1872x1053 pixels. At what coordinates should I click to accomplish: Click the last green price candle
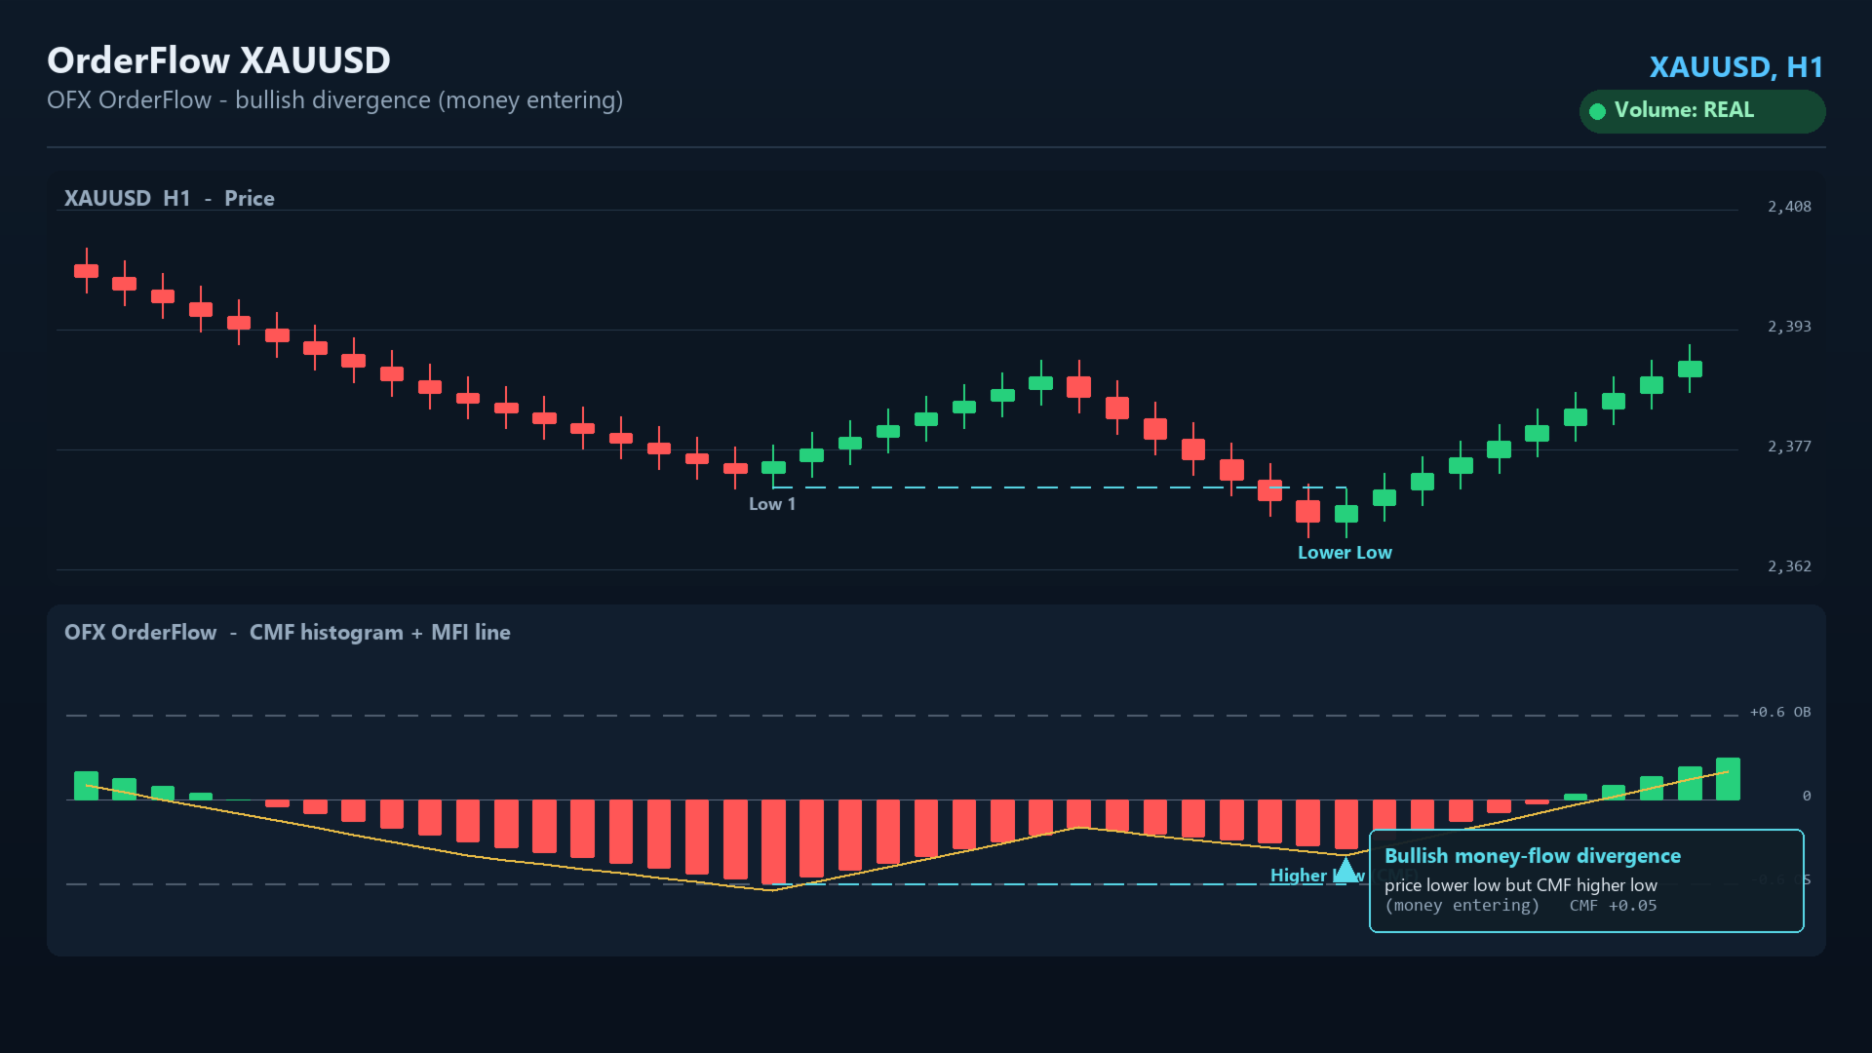coord(1690,369)
